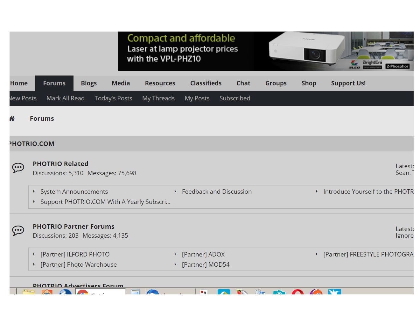The image size is (420, 325).
Task: Click the camera icon in the taskbar
Action: [x=279, y=292]
